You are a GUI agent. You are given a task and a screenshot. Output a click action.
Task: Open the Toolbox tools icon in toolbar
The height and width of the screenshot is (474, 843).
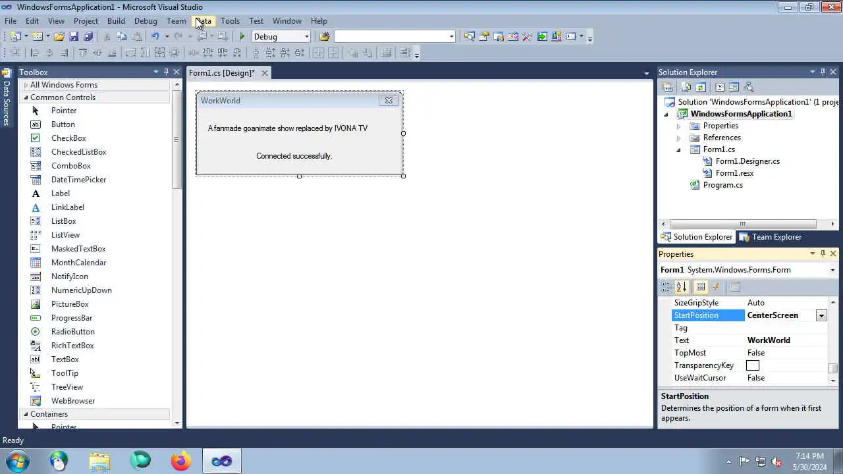click(527, 37)
